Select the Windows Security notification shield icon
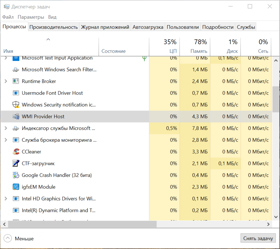The image size is (280, 249). pos(16,105)
